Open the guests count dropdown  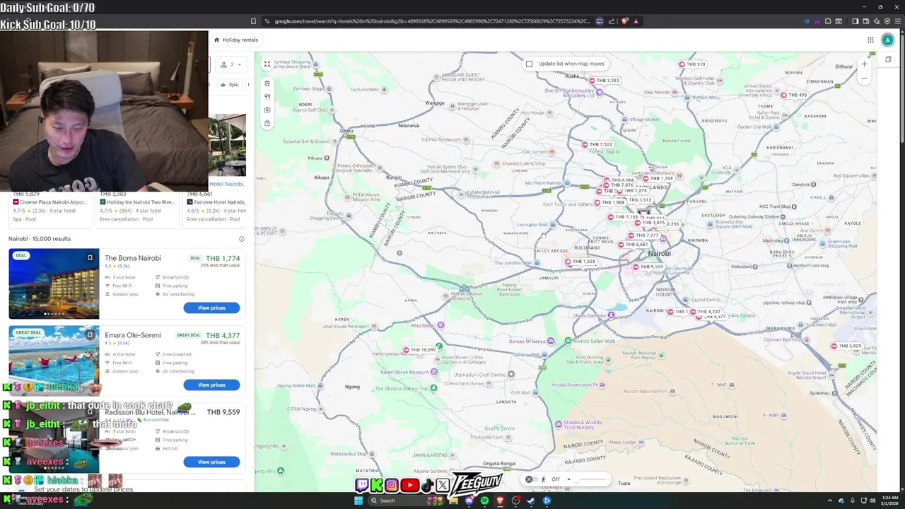[x=231, y=64]
